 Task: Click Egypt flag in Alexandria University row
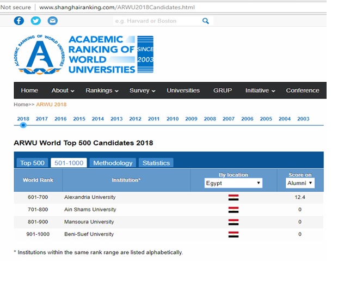tap(234, 197)
